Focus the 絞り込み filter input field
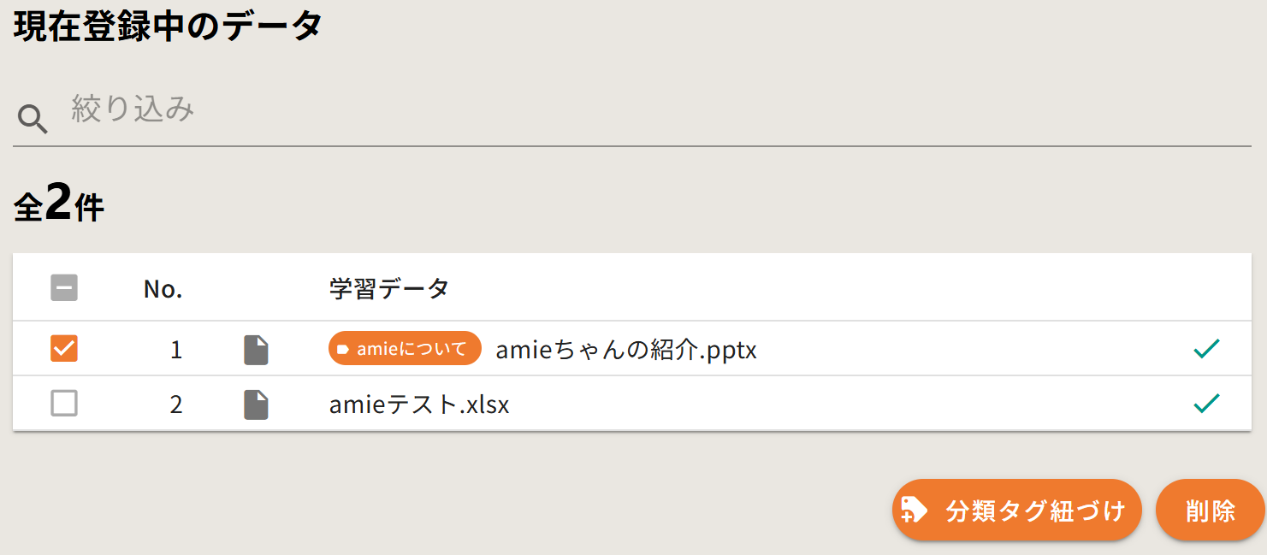Image resolution: width=1267 pixels, height=555 pixels. (x=650, y=110)
